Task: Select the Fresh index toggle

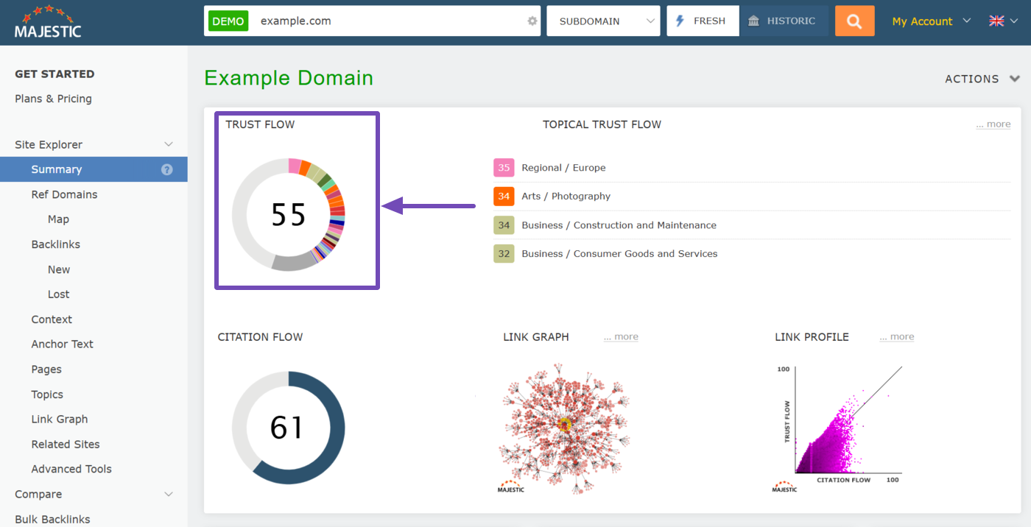Action: click(703, 21)
